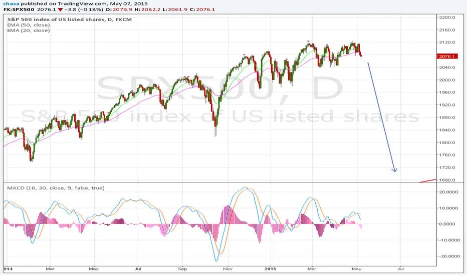Click the 1840.0 price axis label

[x=447, y=130]
